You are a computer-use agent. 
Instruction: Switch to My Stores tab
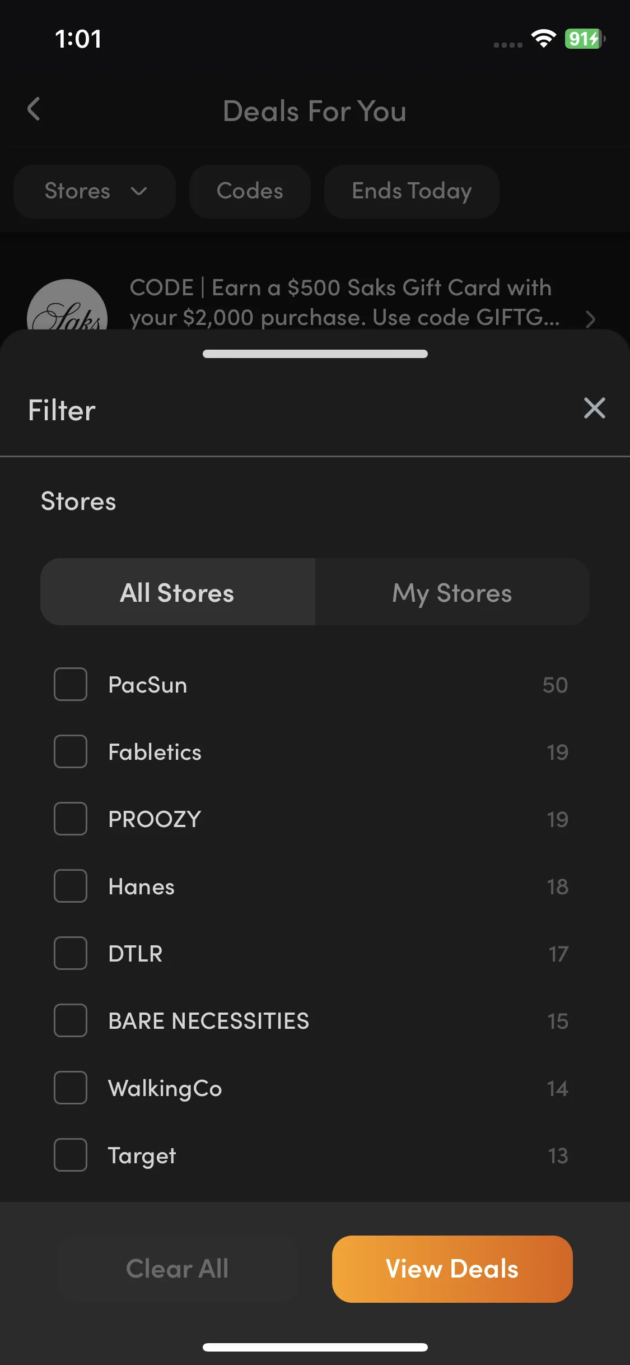point(452,592)
